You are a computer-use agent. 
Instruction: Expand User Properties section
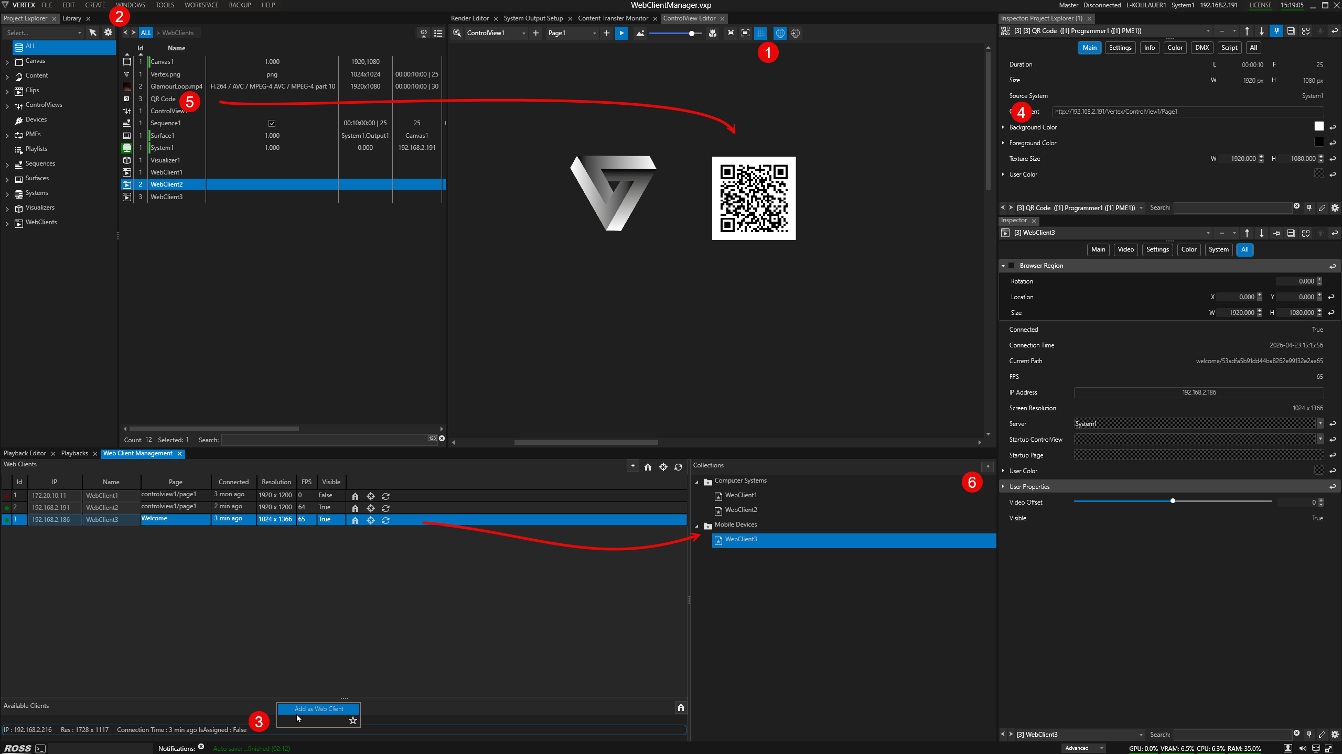pyautogui.click(x=1003, y=487)
